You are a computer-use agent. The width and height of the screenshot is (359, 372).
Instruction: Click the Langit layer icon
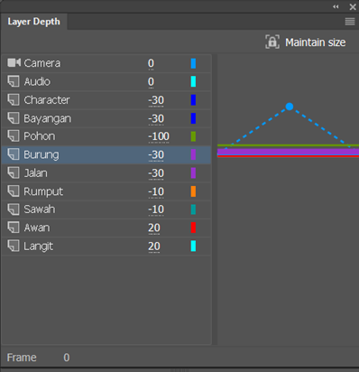click(x=14, y=246)
